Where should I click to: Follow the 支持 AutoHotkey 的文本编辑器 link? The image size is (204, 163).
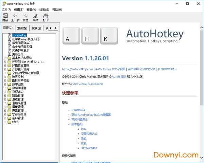pyautogui.click(x=91, y=115)
